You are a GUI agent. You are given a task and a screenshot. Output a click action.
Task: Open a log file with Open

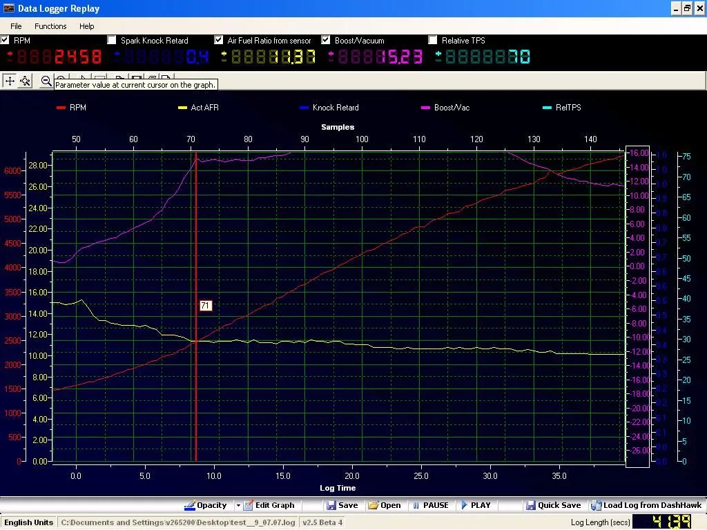click(385, 505)
